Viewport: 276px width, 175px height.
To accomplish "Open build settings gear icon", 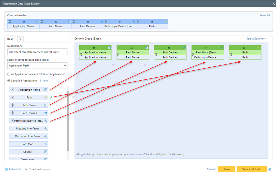I will click(270, 169).
